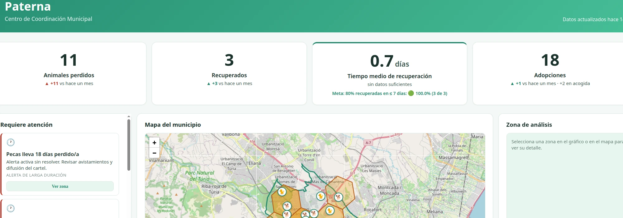Screen dimensions: 623x218
Task: Click the 'Parc Natural del Túria' map label
Action: (200, 176)
